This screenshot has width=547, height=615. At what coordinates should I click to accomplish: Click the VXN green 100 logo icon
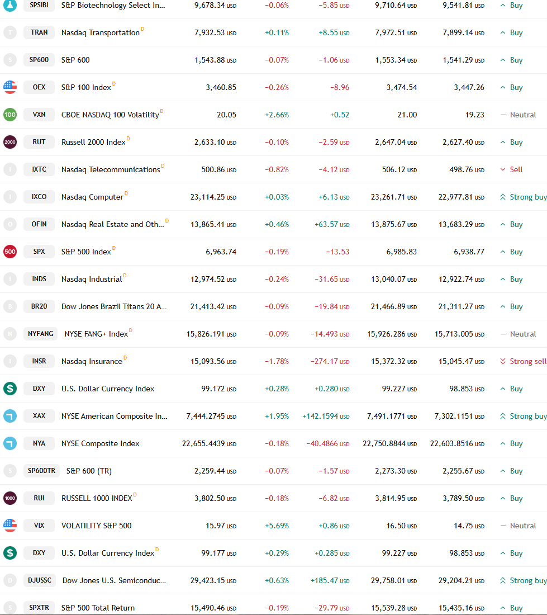point(10,115)
